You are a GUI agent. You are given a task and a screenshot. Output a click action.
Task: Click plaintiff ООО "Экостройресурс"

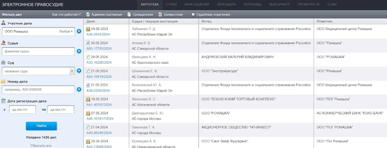pos(220,71)
